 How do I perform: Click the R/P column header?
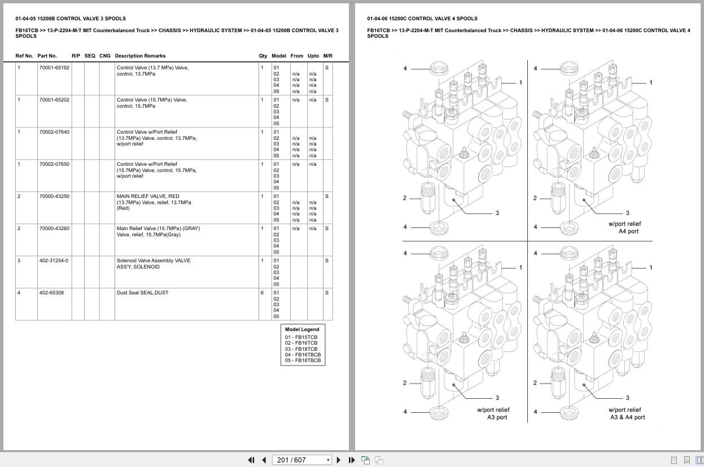(76, 56)
